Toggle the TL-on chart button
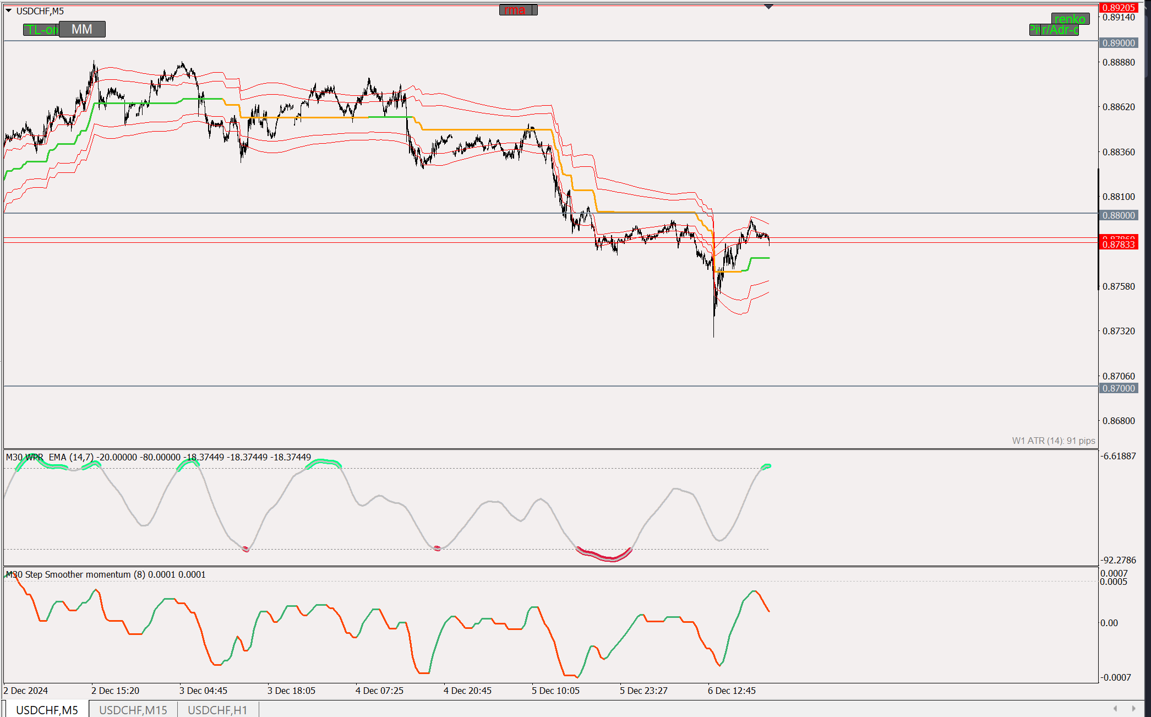Screen dimensions: 1151x717 (41, 30)
